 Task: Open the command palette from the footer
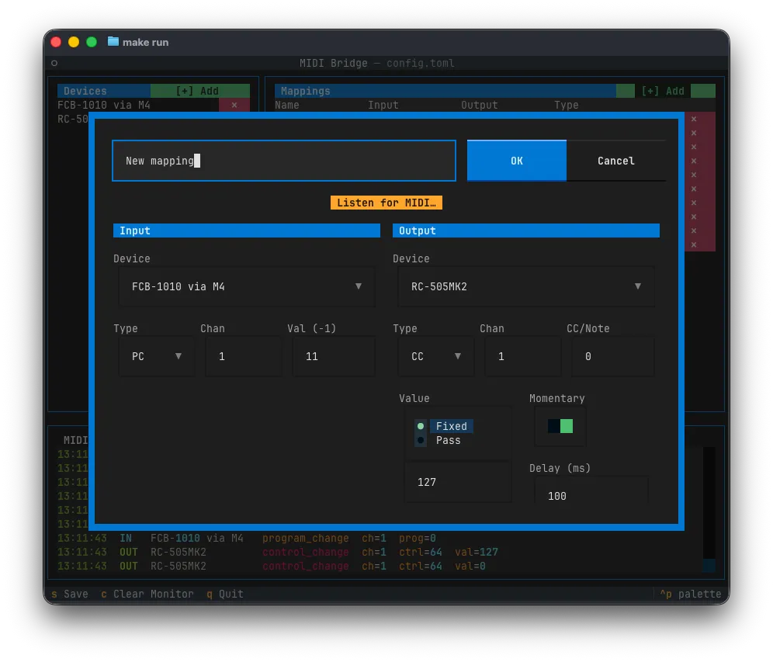tap(690, 594)
